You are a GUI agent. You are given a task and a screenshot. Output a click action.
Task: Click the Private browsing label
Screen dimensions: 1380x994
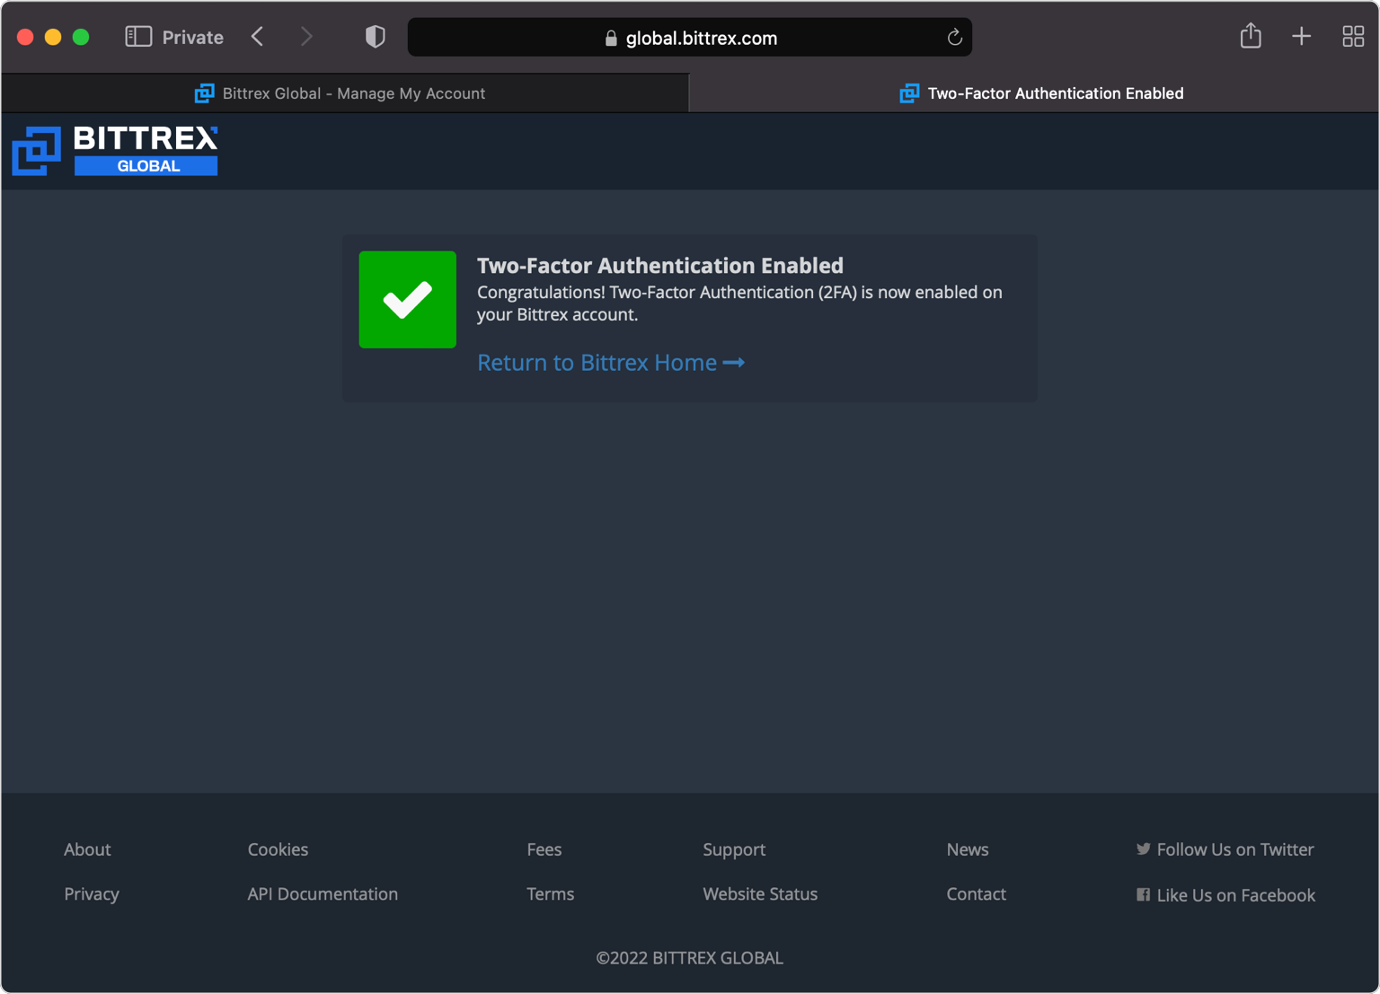click(192, 37)
